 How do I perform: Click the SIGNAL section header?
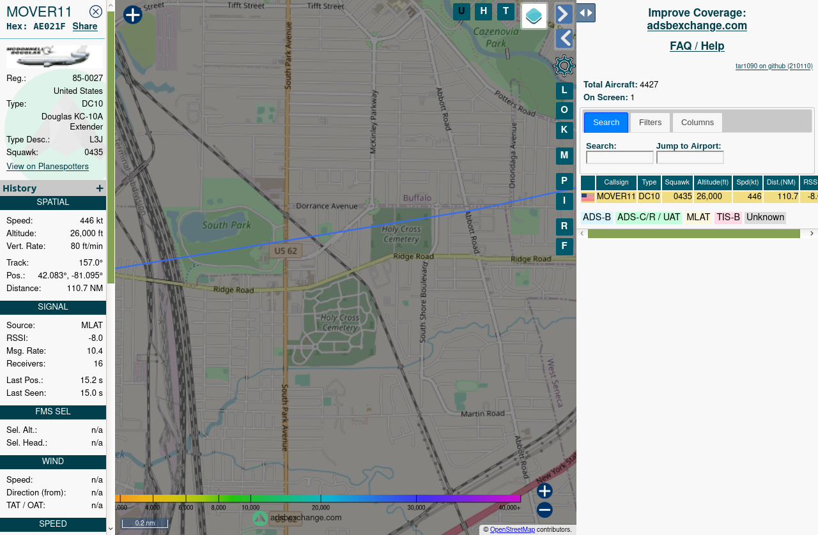(x=53, y=307)
